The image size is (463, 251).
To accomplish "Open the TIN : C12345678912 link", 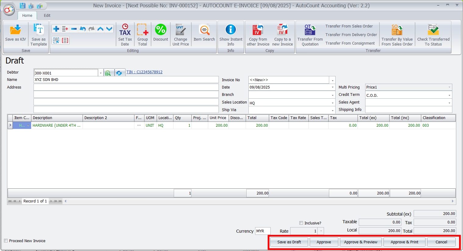I will point(144,72).
